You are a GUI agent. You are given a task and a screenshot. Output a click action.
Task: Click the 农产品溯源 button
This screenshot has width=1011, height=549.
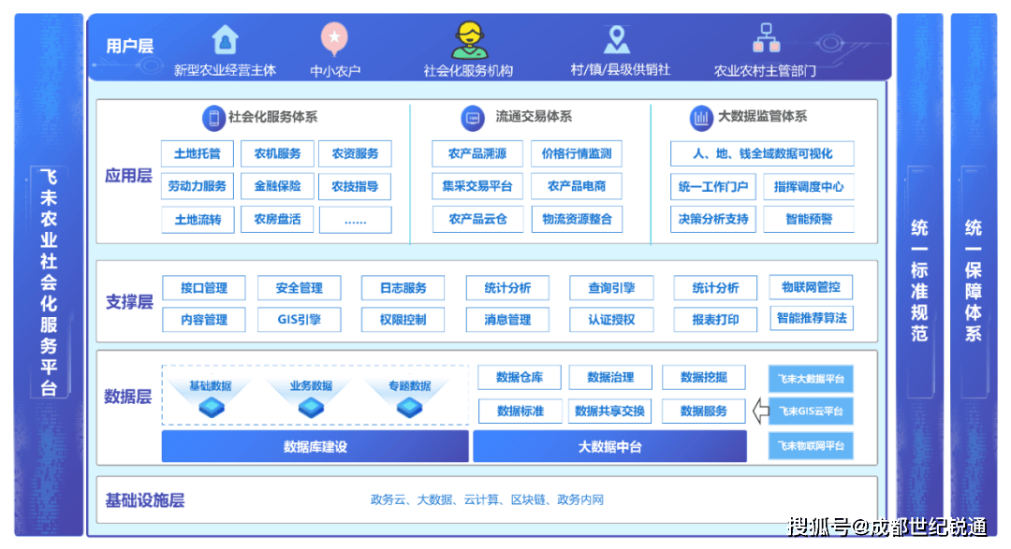click(476, 154)
